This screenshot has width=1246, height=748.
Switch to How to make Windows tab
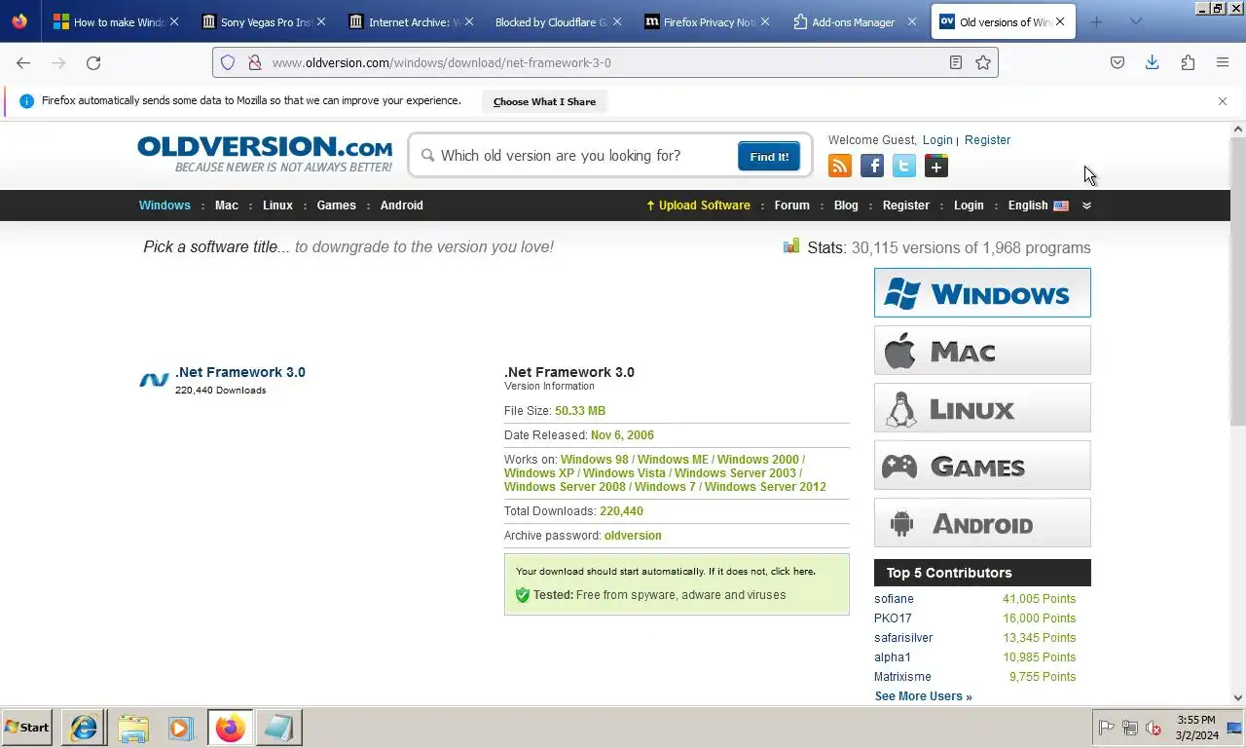pos(114,21)
